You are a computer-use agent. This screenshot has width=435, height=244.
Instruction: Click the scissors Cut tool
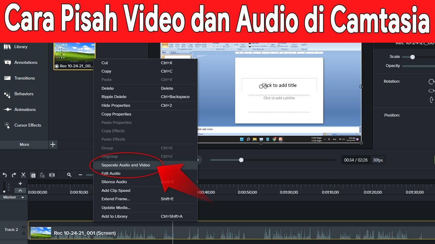[x=23, y=175]
